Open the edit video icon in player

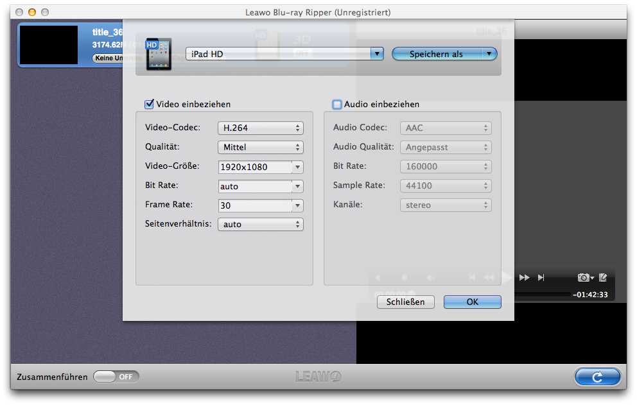pos(603,278)
